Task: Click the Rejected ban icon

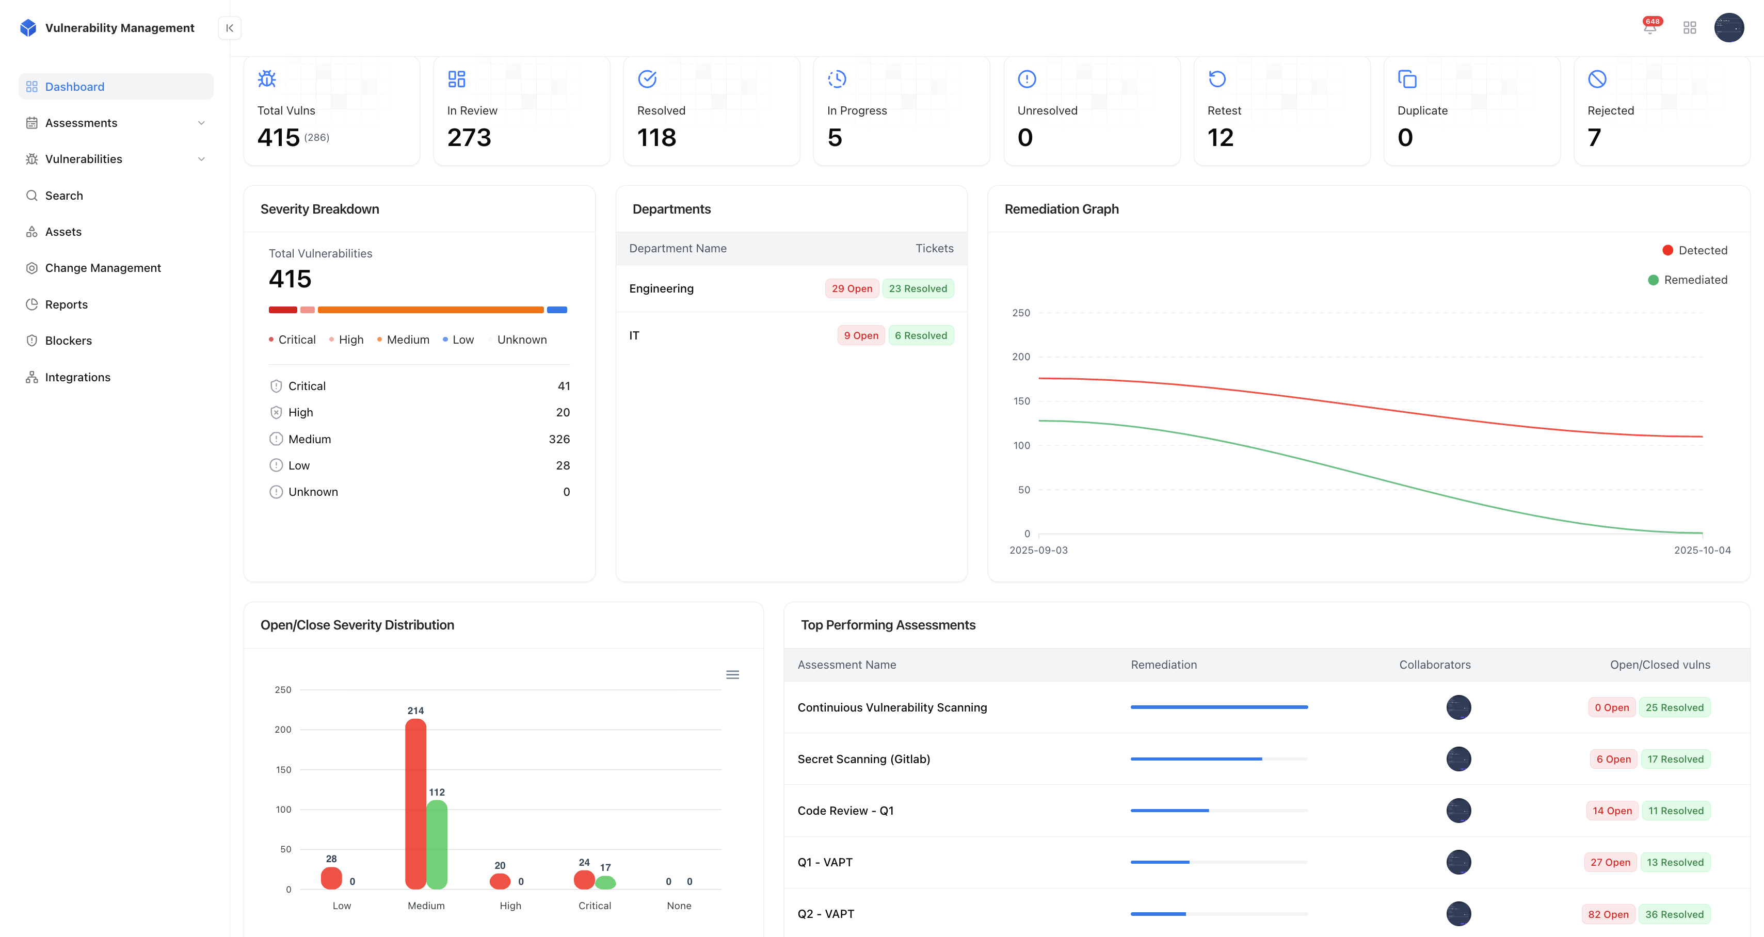Action: tap(1597, 79)
